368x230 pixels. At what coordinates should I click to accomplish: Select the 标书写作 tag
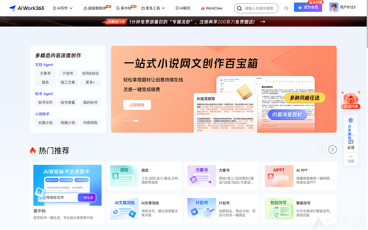click(45, 103)
